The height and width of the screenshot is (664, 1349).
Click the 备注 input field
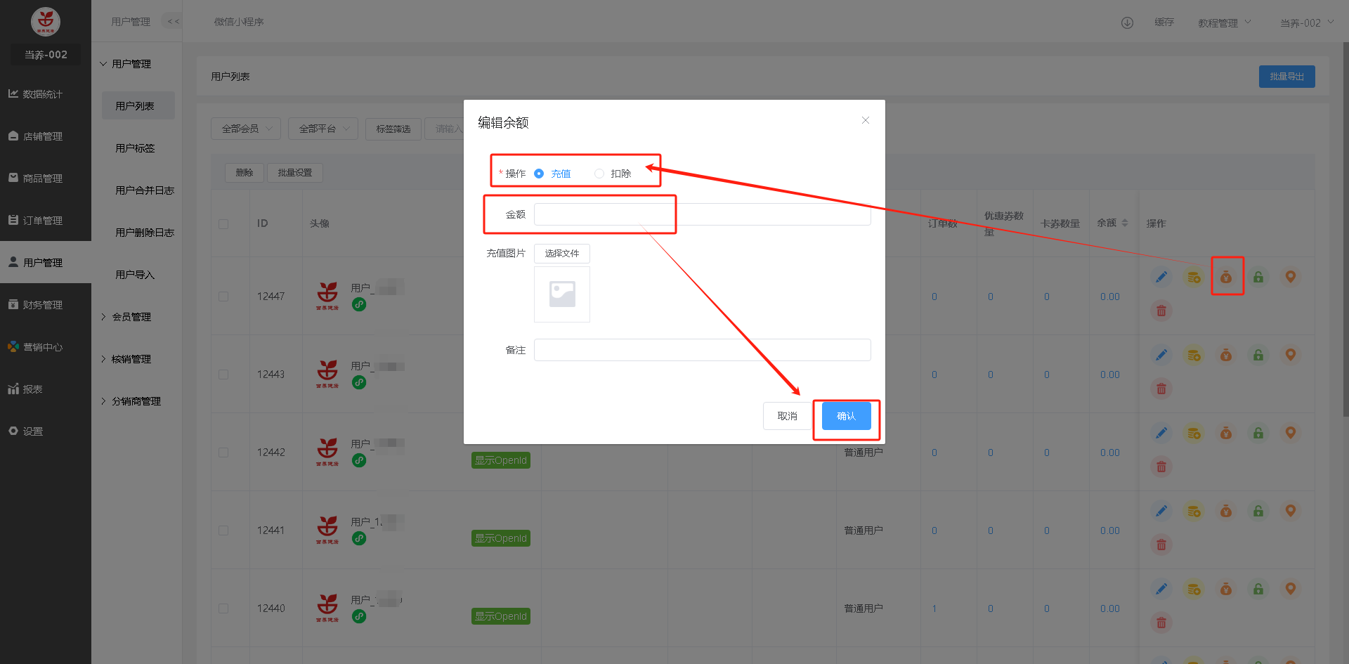coord(702,350)
